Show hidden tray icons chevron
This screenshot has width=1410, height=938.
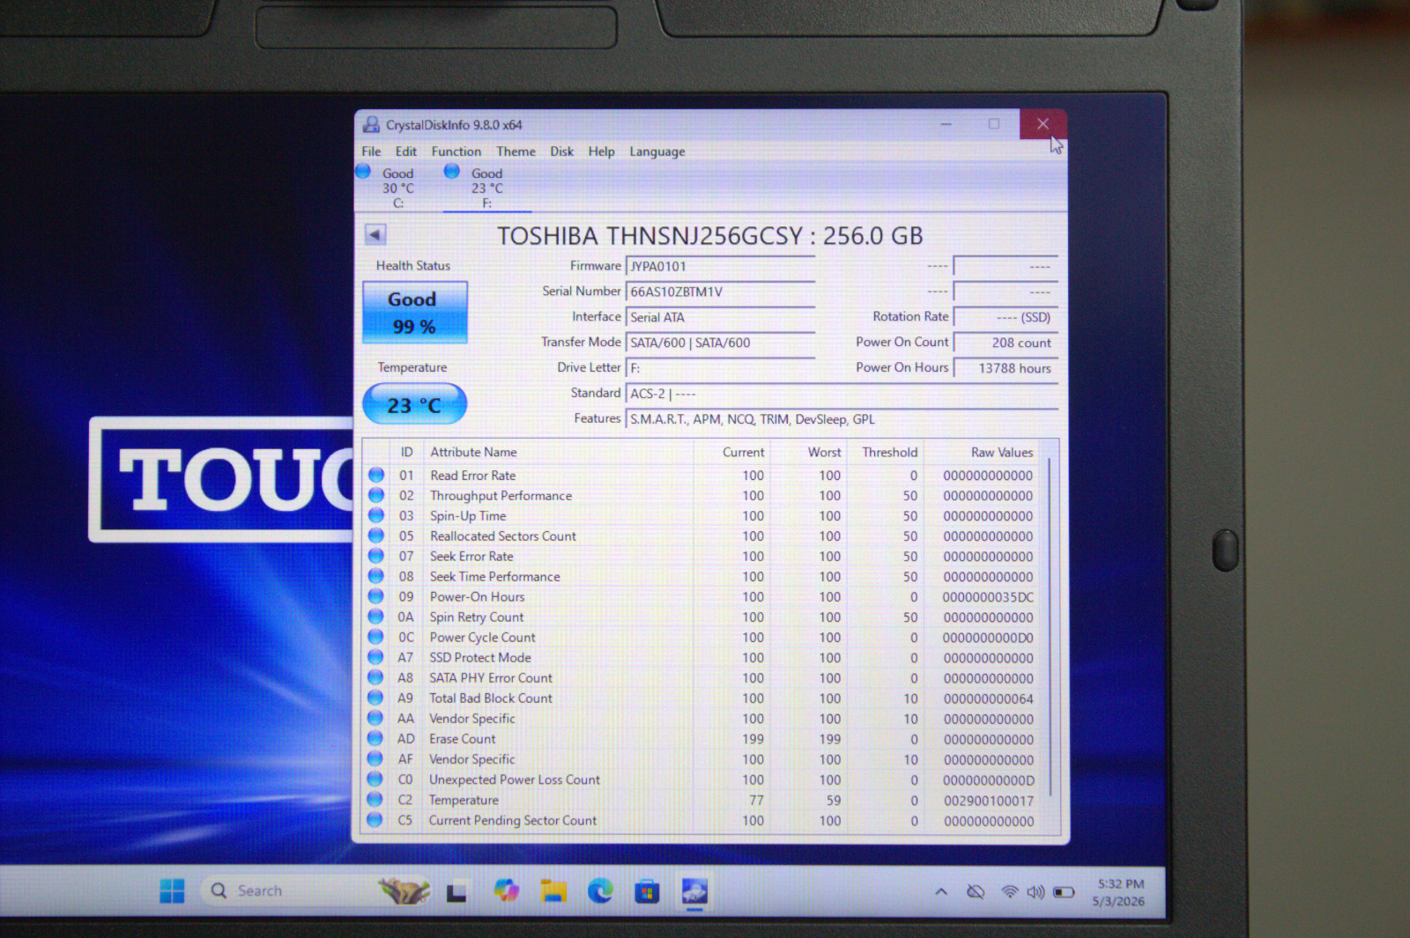[941, 892]
